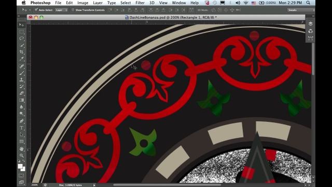Open the Photoshop application menu
This screenshot has width=332, height=187.
[x=40, y=3]
